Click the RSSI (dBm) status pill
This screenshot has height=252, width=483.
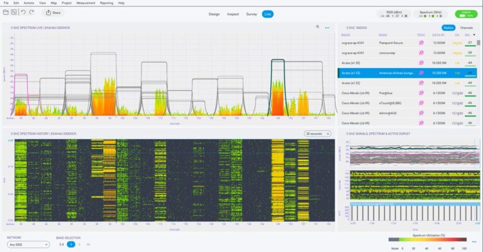(394, 14)
